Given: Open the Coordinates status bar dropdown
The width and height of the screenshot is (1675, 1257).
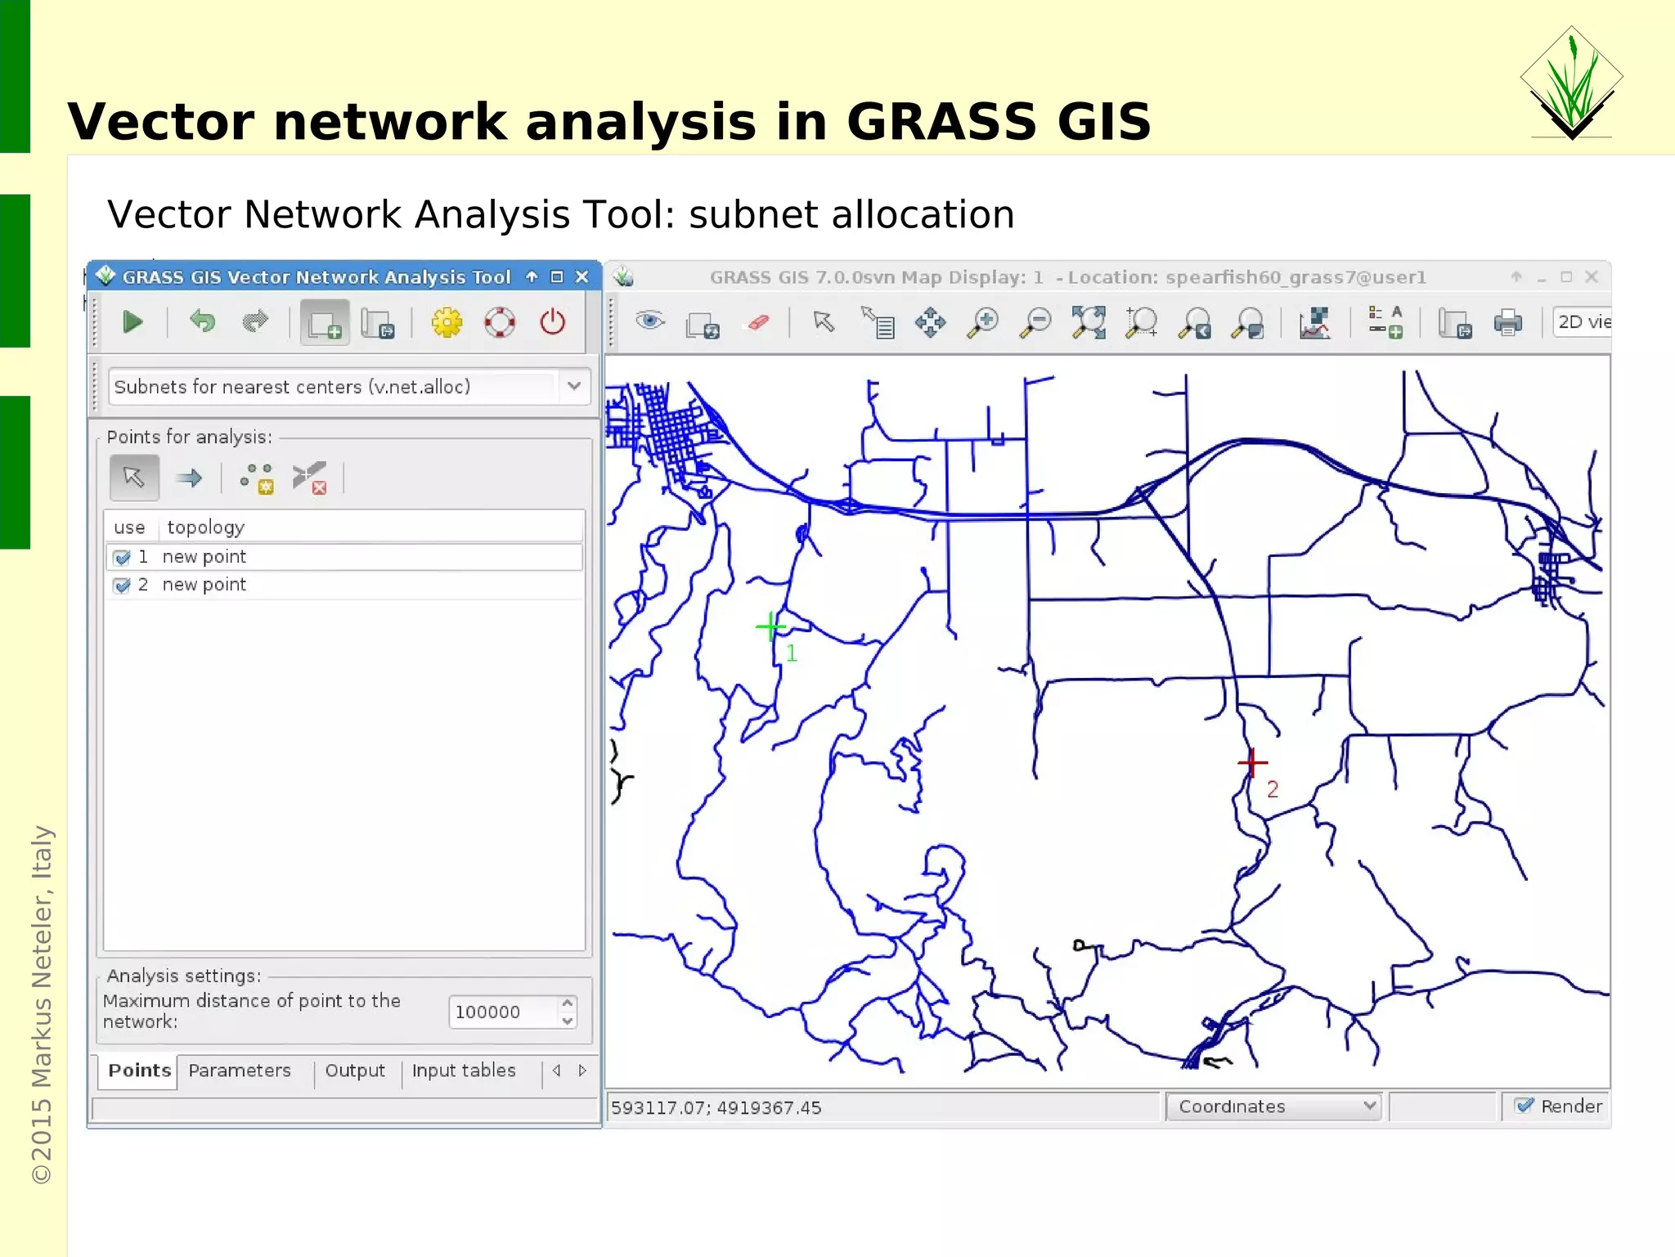Looking at the screenshot, I should (1273, 1107).
